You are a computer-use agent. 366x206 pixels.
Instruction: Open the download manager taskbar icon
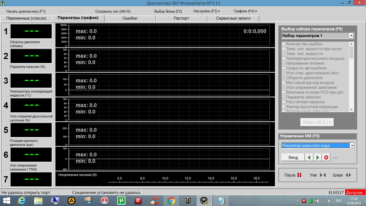tap(88, 200)
